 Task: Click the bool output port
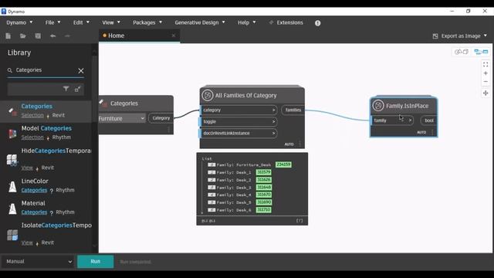click(x=429, y=120)
